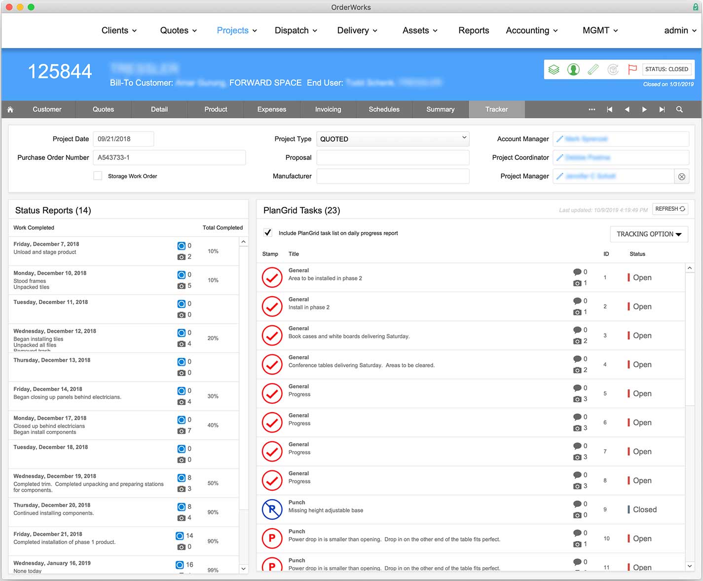Open search with the magnifier icon
703x581 pixels.
(679, 110)
